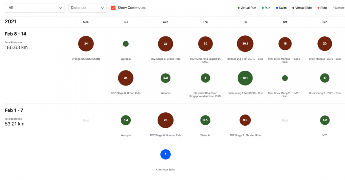Viewport: 345px width, 180px height.
Task: Select the Feb 1 - 7 week heading
Action: tap(14, 110)
